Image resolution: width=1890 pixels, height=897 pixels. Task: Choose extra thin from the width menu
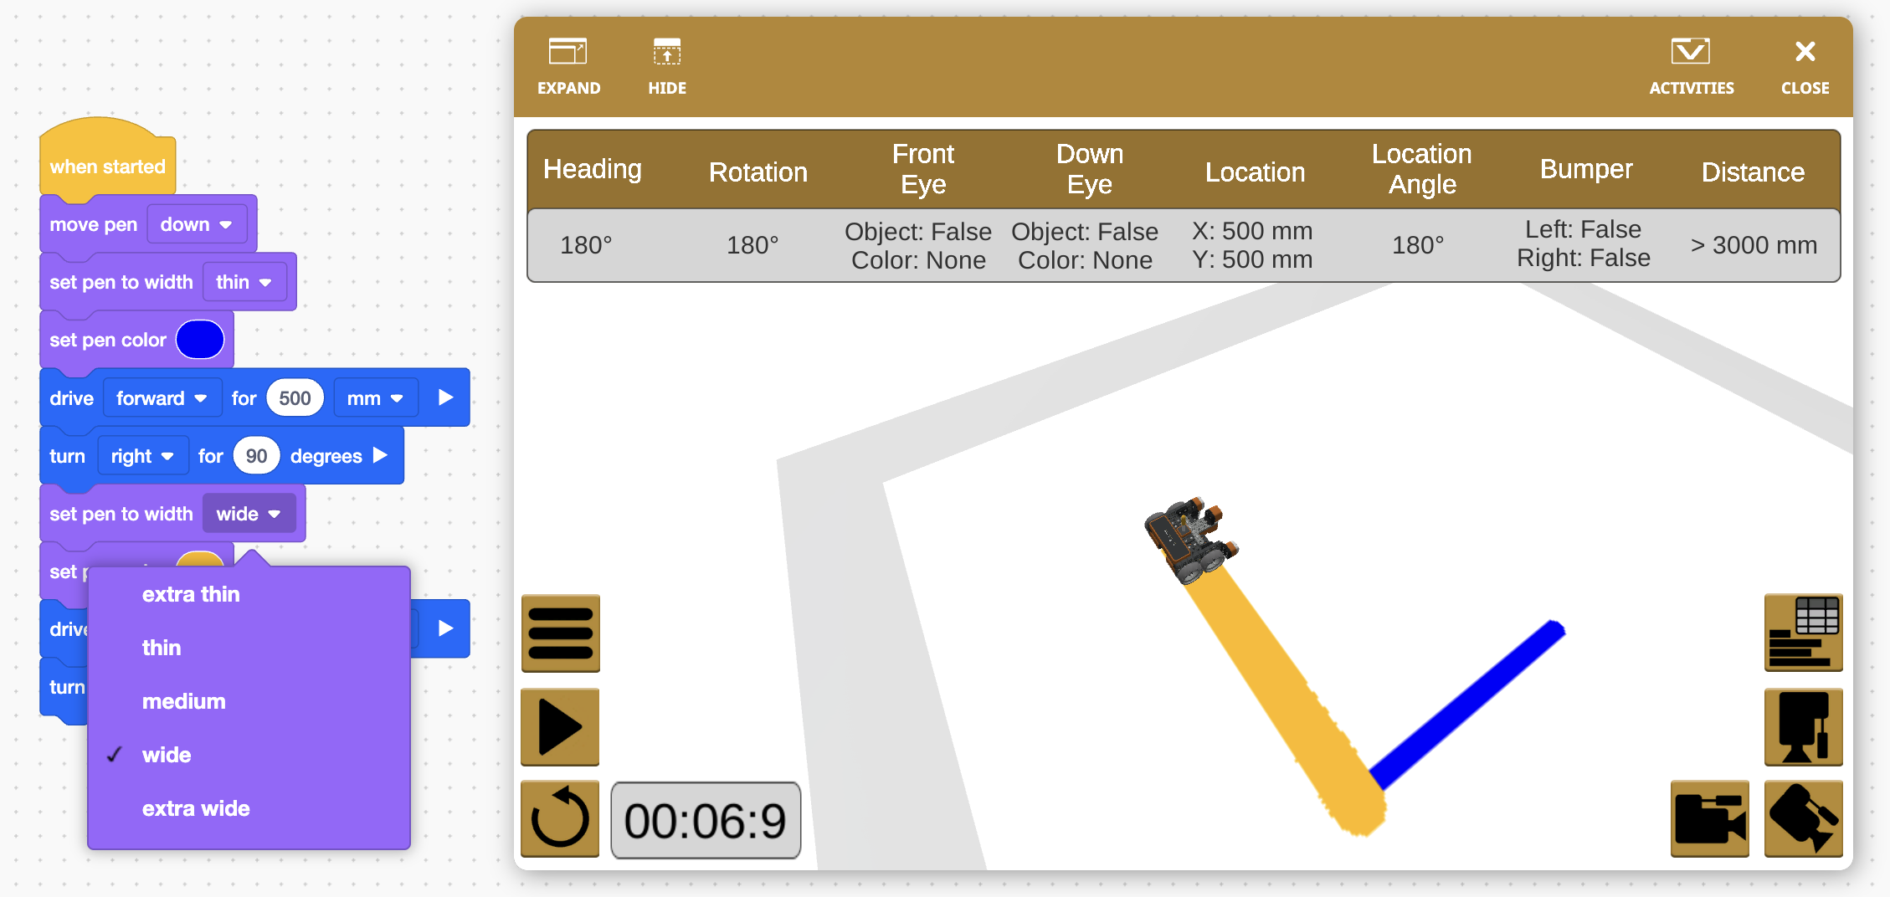[x=191, y=594]
